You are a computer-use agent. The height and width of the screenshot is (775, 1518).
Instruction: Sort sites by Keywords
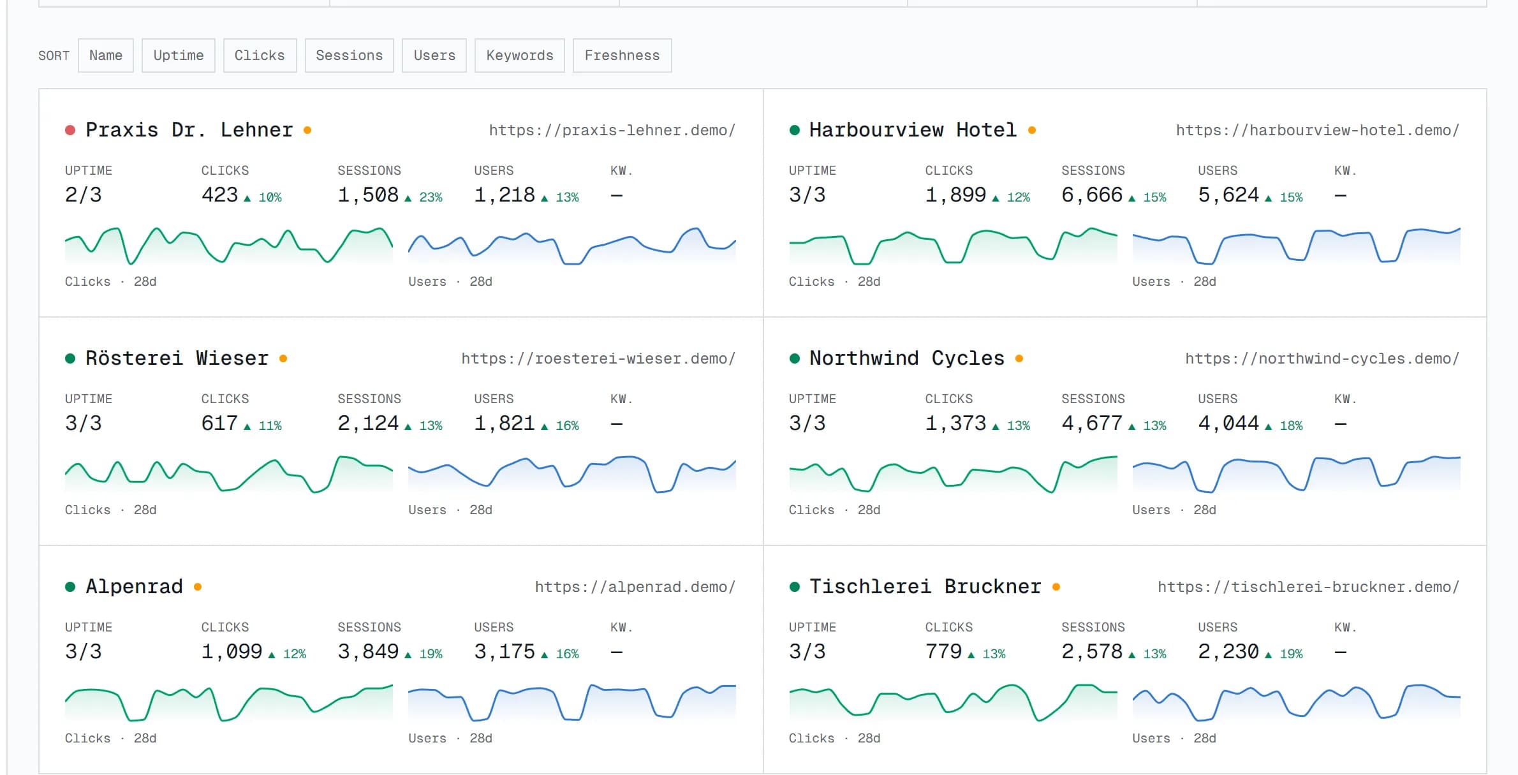click(x=520, y=55)
